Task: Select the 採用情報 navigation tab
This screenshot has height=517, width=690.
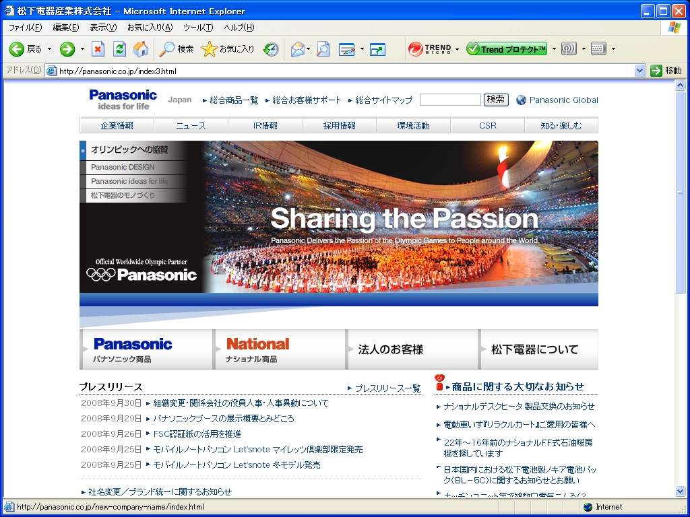Action: pyautogui.click(x=340, y=125)
